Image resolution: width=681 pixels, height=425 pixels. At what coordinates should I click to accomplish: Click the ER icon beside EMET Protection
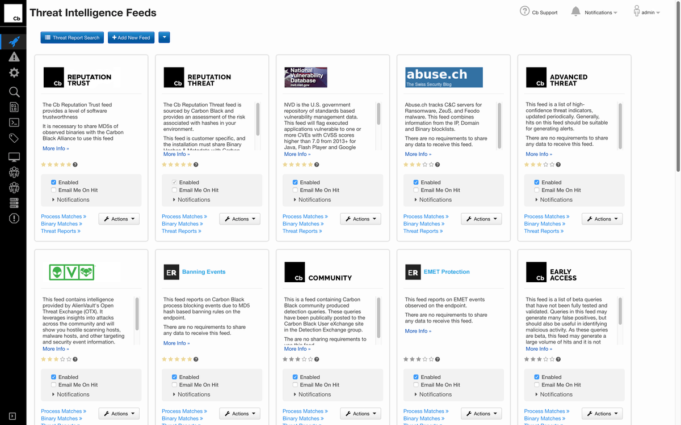tap(413, 273)
